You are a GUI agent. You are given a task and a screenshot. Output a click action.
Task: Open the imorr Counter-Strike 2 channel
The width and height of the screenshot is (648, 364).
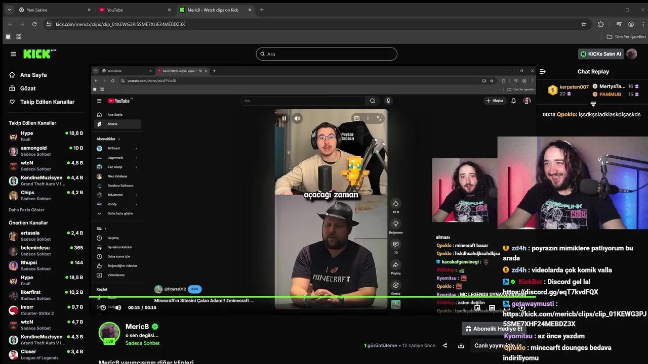pos(46,310)
